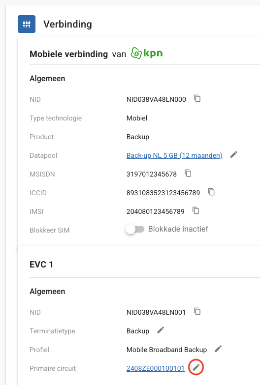Toggle the Blokkeer SIM switch
Image resolution: width=260 pixels, height=385 pixels.
pos(135,229)
